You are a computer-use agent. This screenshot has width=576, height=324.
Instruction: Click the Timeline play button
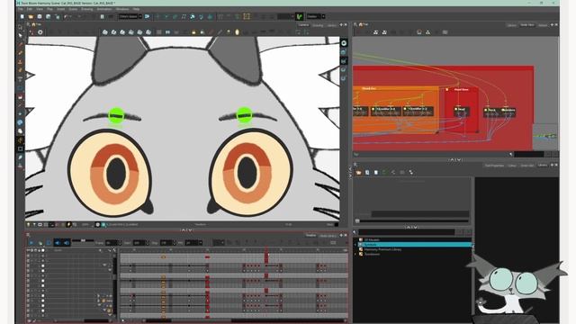coord(31,243)
